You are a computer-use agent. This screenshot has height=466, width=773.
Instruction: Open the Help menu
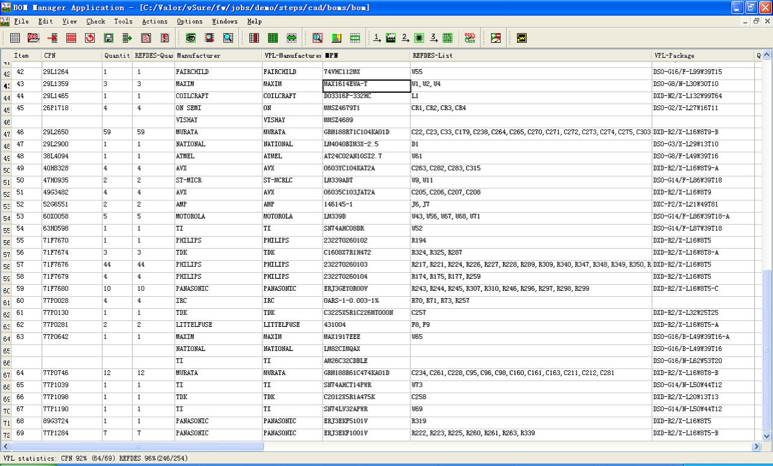coord(255,21)
